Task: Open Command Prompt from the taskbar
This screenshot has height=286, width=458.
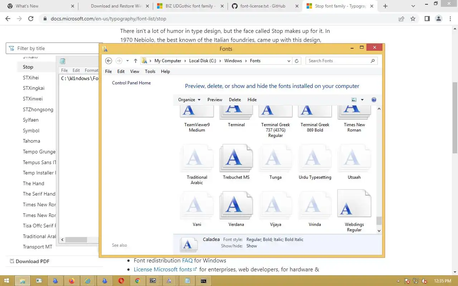Action: (203, 281)
